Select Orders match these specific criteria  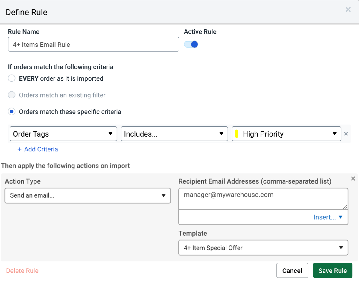point(12,112)
